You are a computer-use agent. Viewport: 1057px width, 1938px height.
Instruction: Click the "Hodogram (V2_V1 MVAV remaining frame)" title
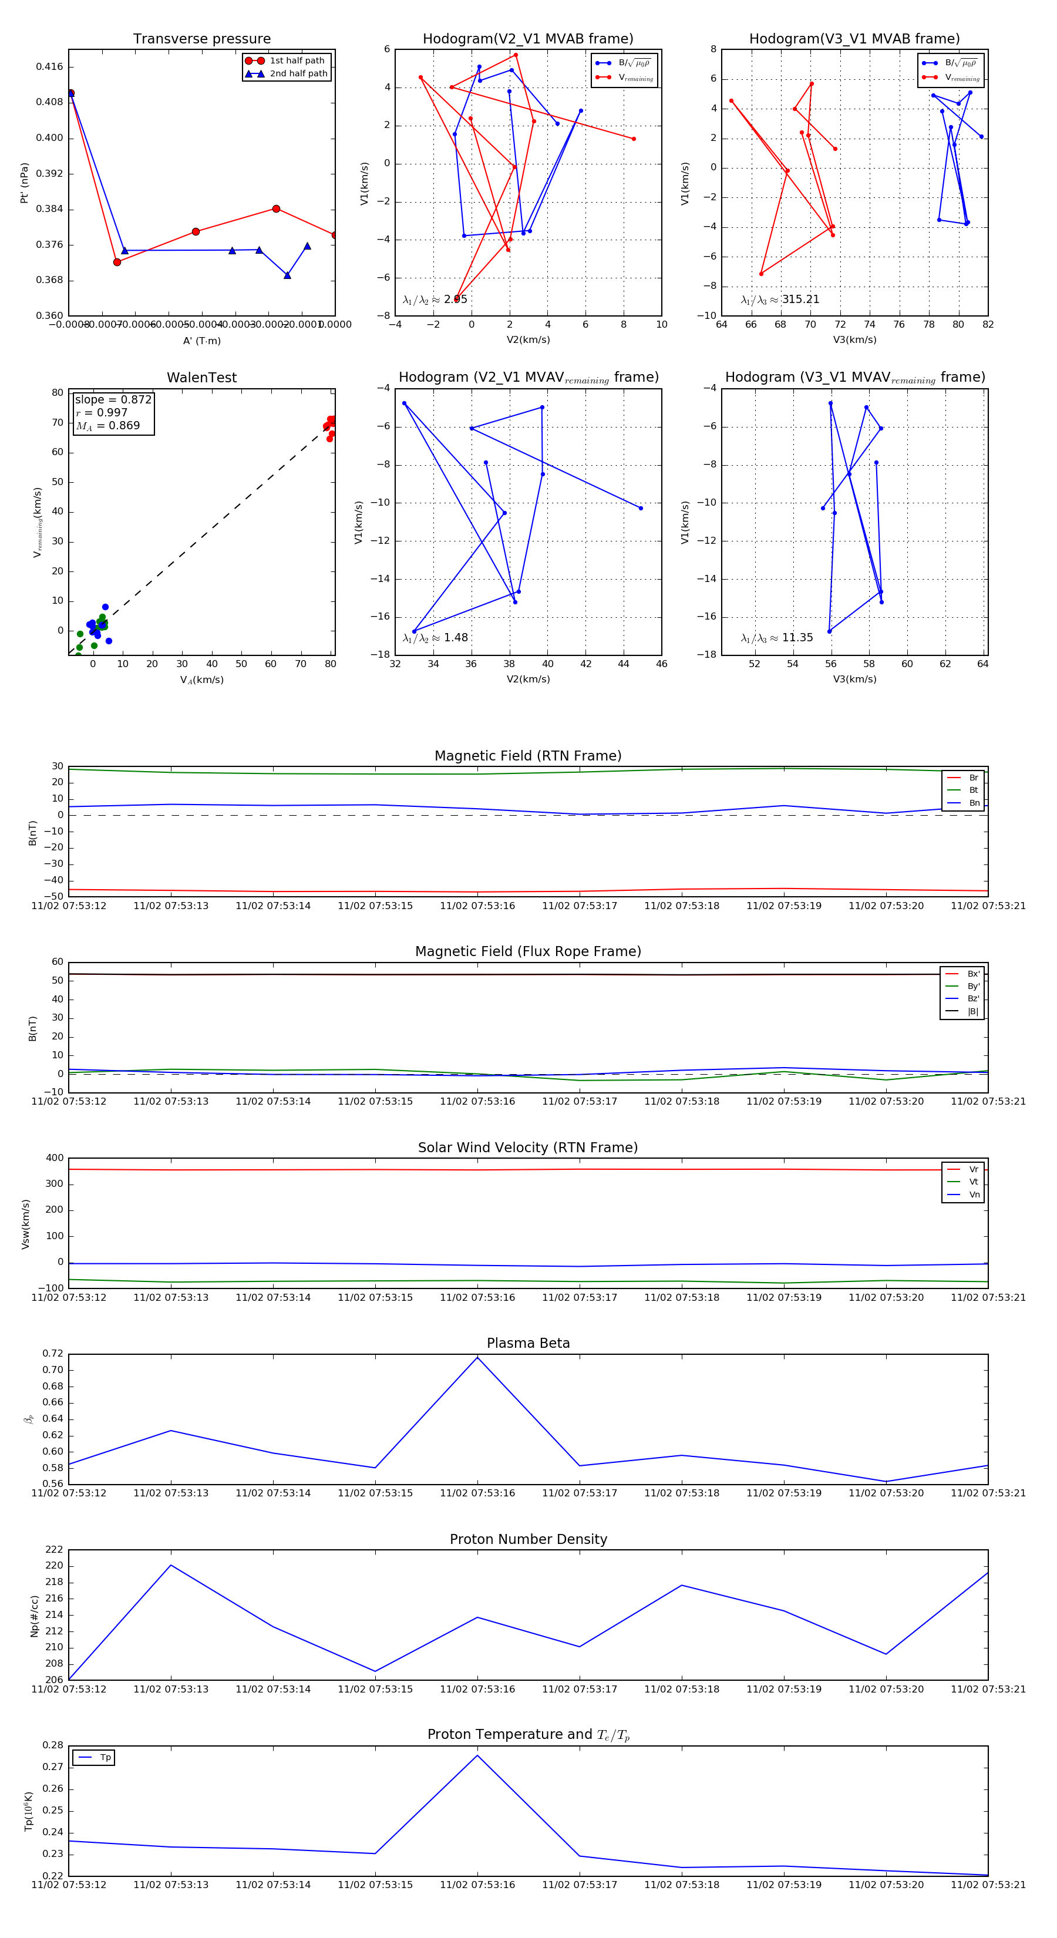click(528, 378)
